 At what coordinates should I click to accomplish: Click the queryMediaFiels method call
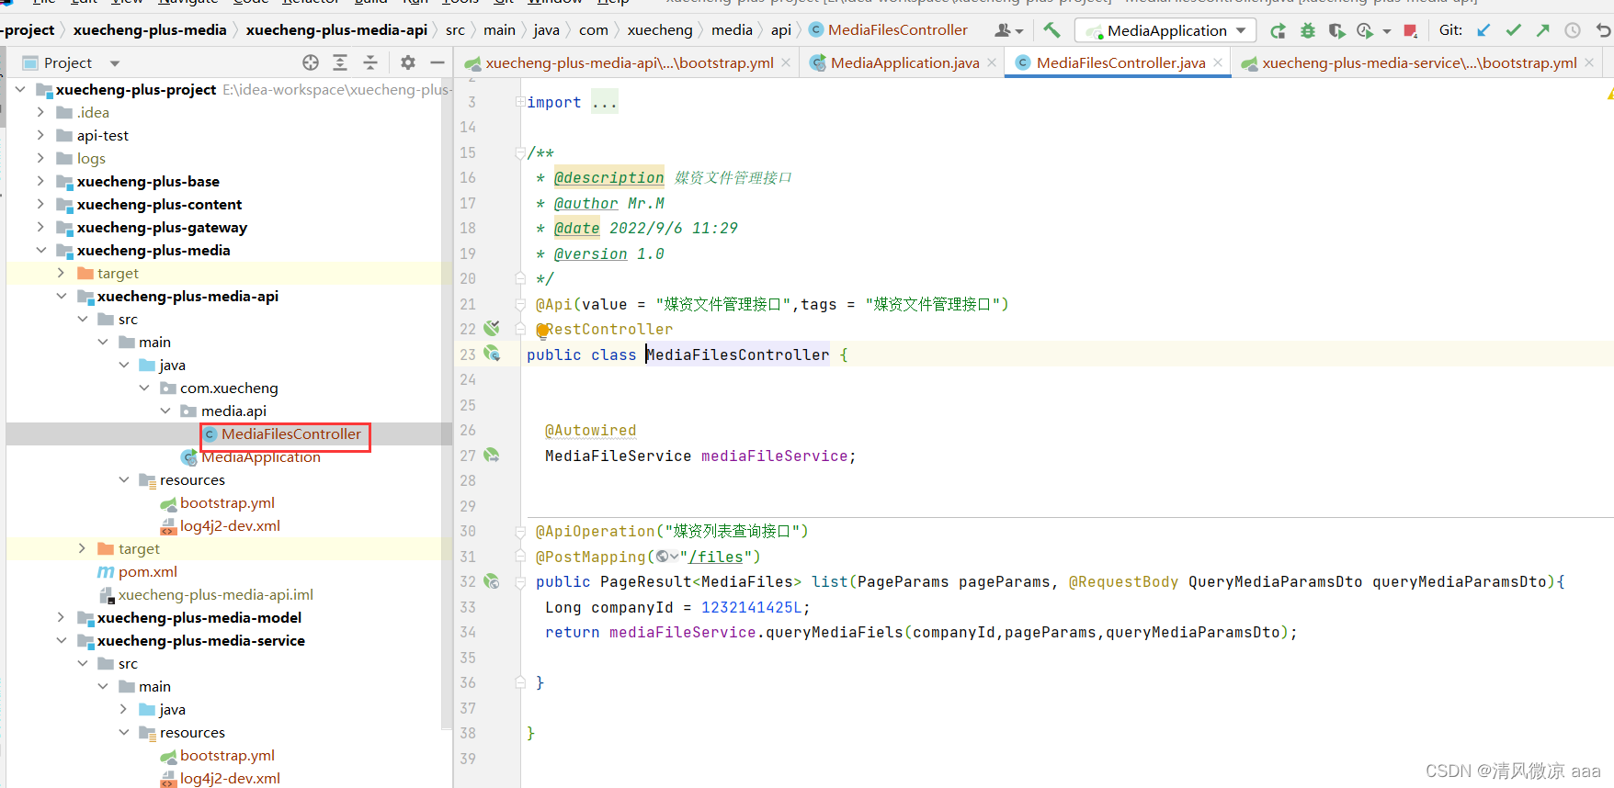pos(835,632)
